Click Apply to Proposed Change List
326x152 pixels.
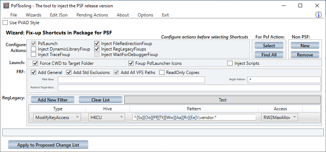click(48, 145)
